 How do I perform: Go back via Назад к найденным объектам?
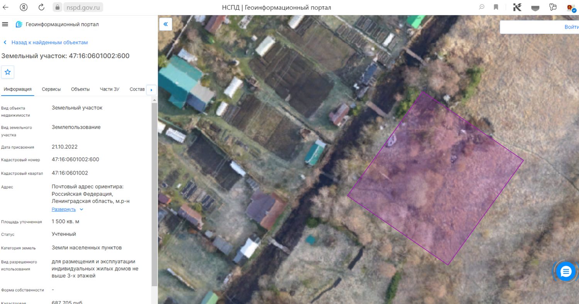pos(46,42)
